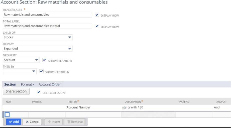The height and width of the screenshot is (128, 231).
Task: Click the Total Label text field
Action: click(47, 26)
